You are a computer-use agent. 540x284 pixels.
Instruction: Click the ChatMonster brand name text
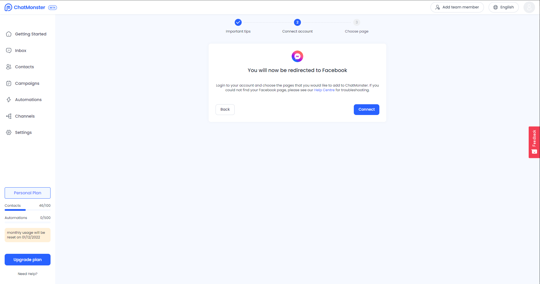click(x=30, y=7)
